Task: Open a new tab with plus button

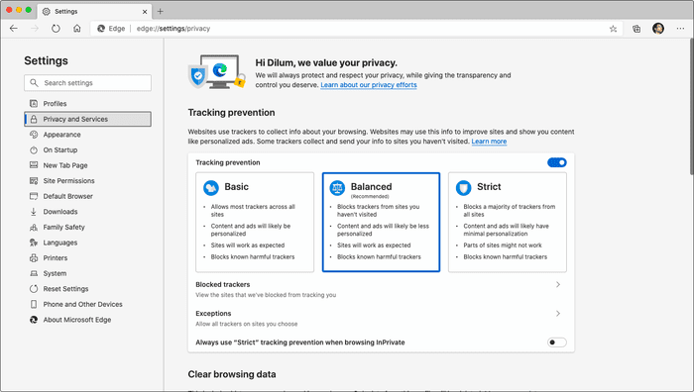Action: click(161, 11)
